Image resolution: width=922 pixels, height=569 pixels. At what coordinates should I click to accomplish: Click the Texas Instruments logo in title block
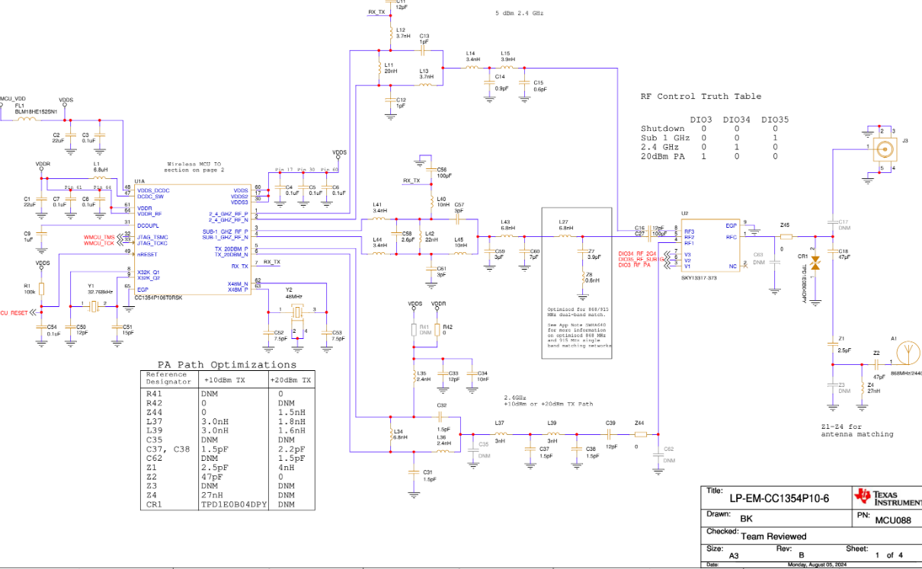coord(888,496)
